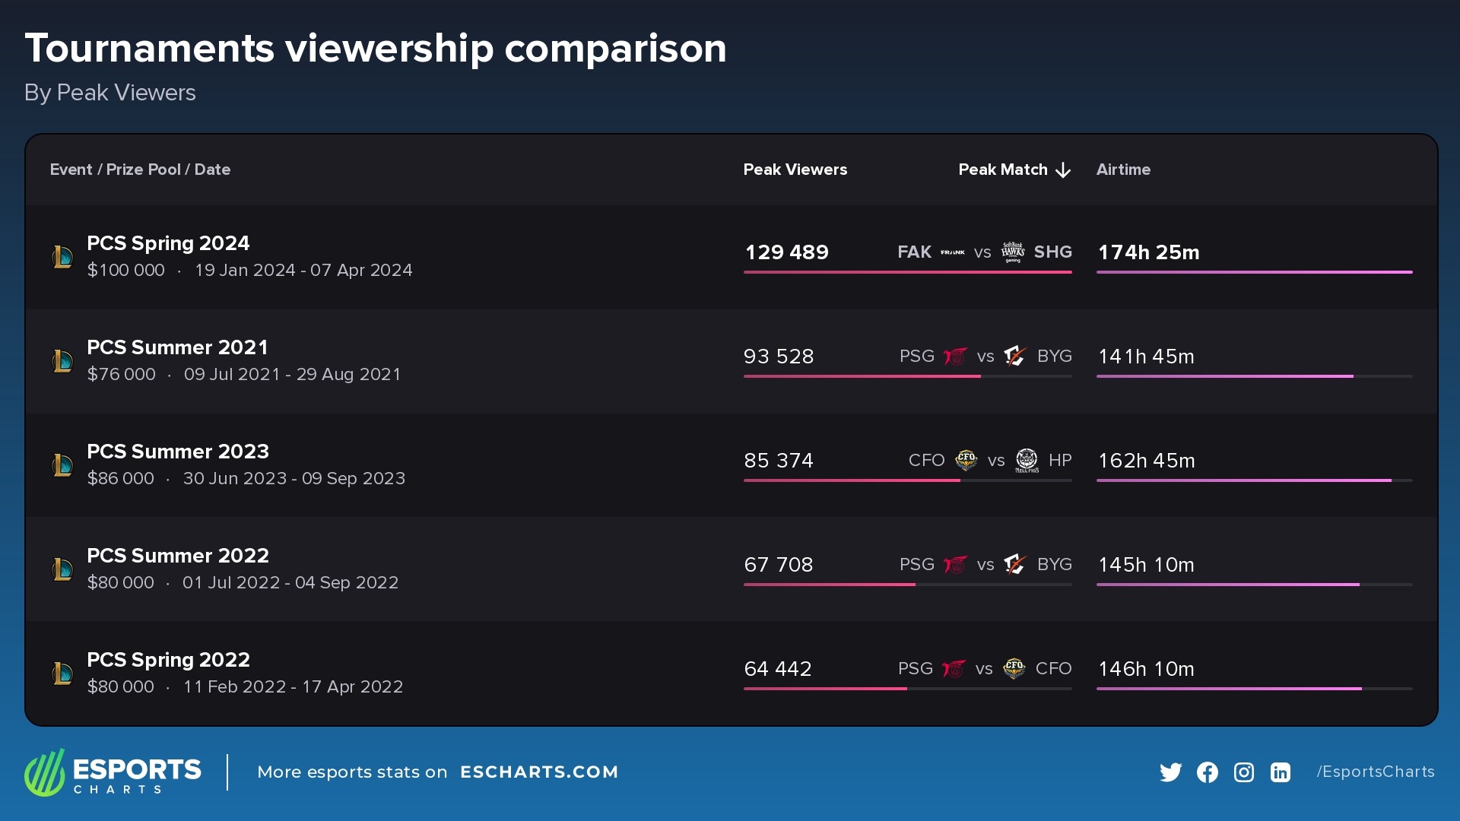Open the Instagram icon in the footer
This screenshot has height=821, width=1460.
tap(1244, 772)
